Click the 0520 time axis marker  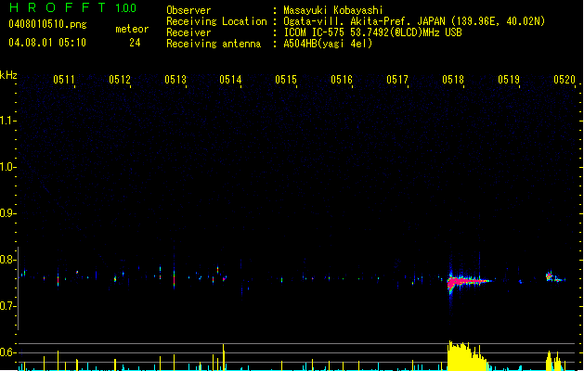tap(565, 80)
